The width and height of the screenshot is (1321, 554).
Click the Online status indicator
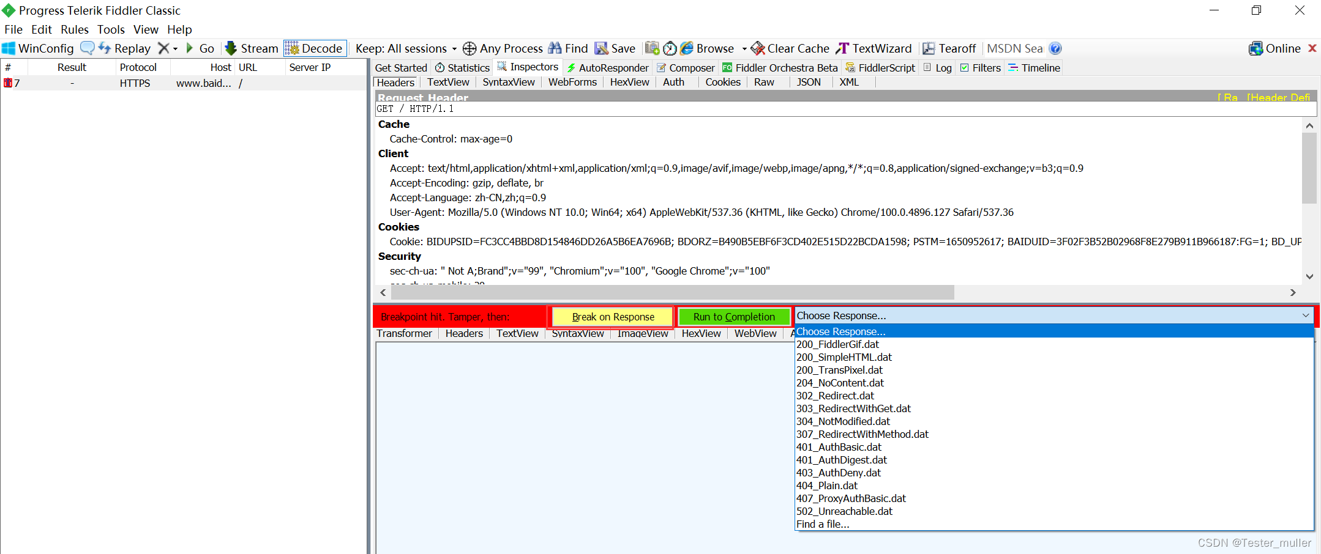click(1275, 48)
